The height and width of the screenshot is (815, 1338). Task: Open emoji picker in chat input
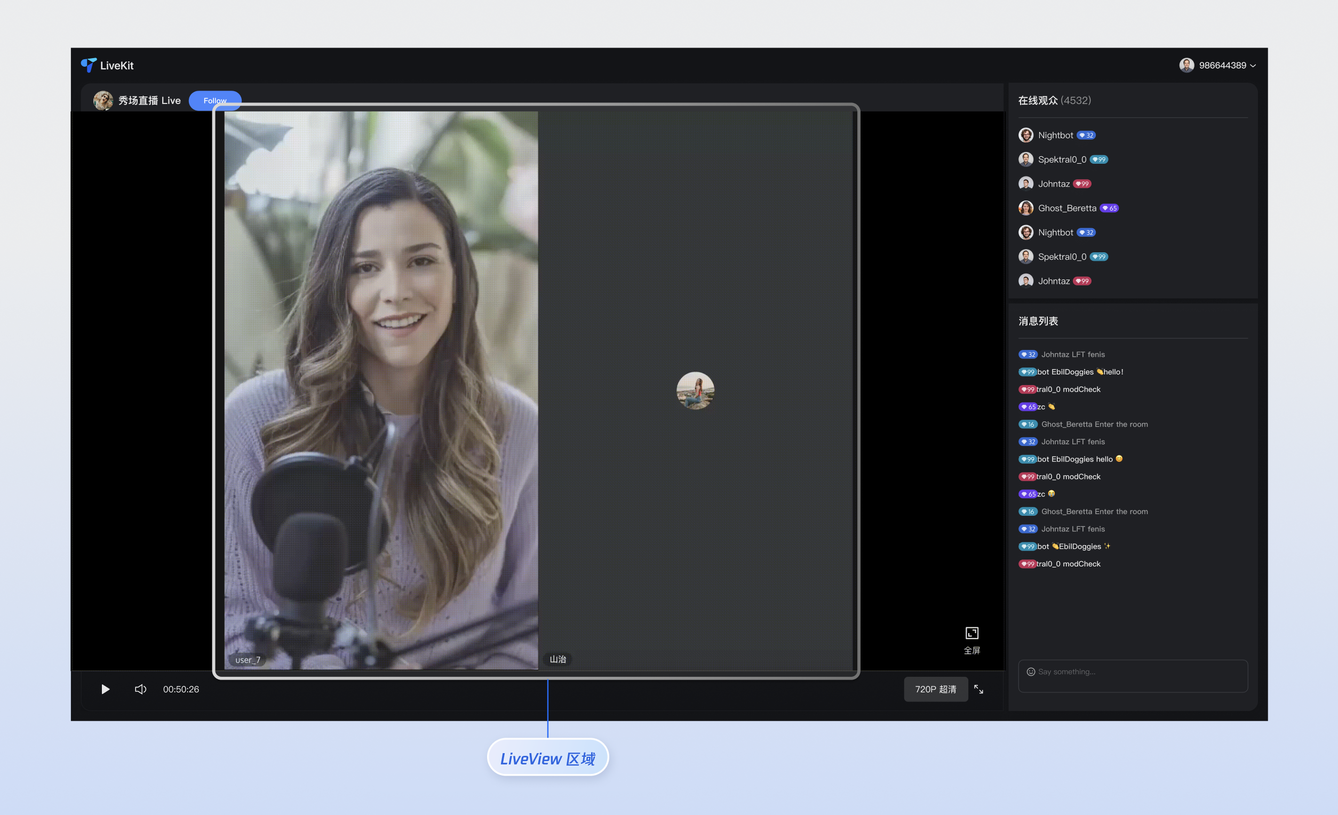tap(1031, 672)
